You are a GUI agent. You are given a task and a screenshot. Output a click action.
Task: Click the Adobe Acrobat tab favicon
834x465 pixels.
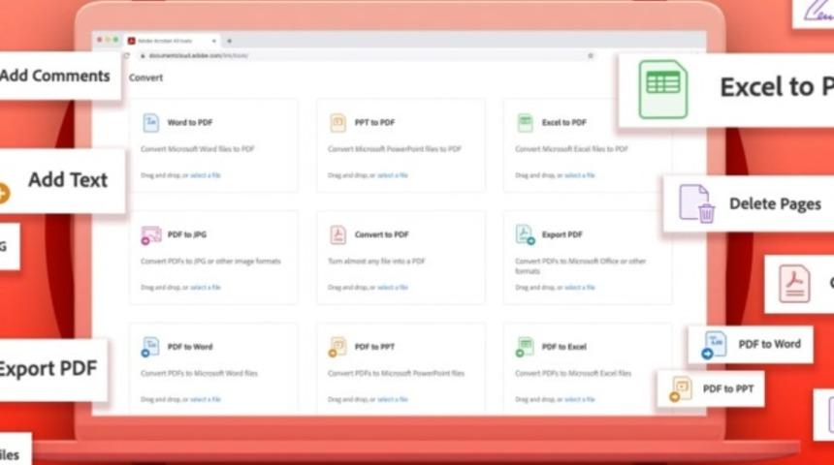(131, 41)
